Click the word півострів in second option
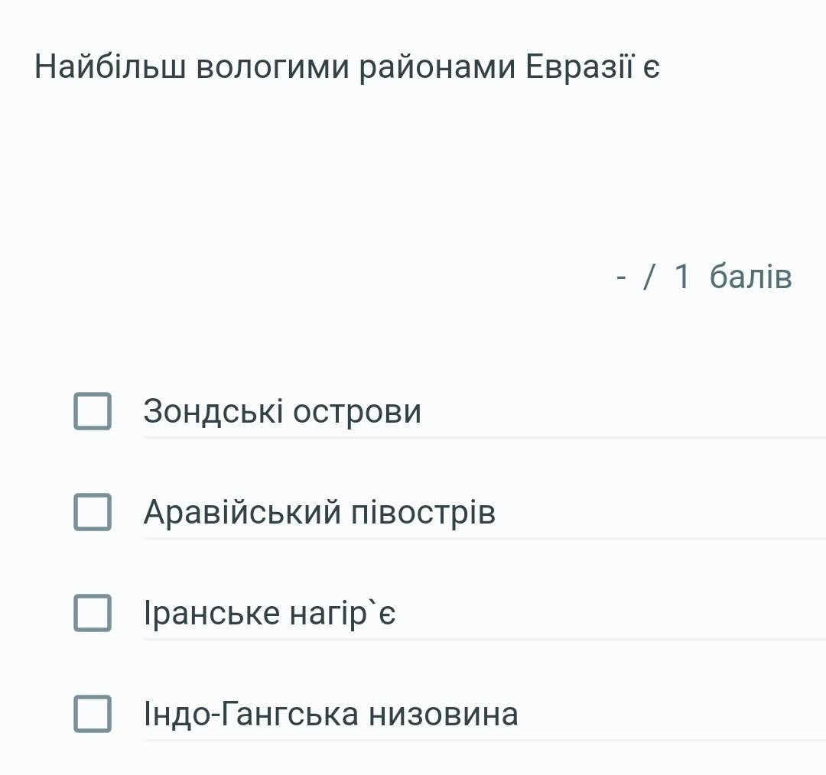This screenshot has width=826, height=775. 424,514
